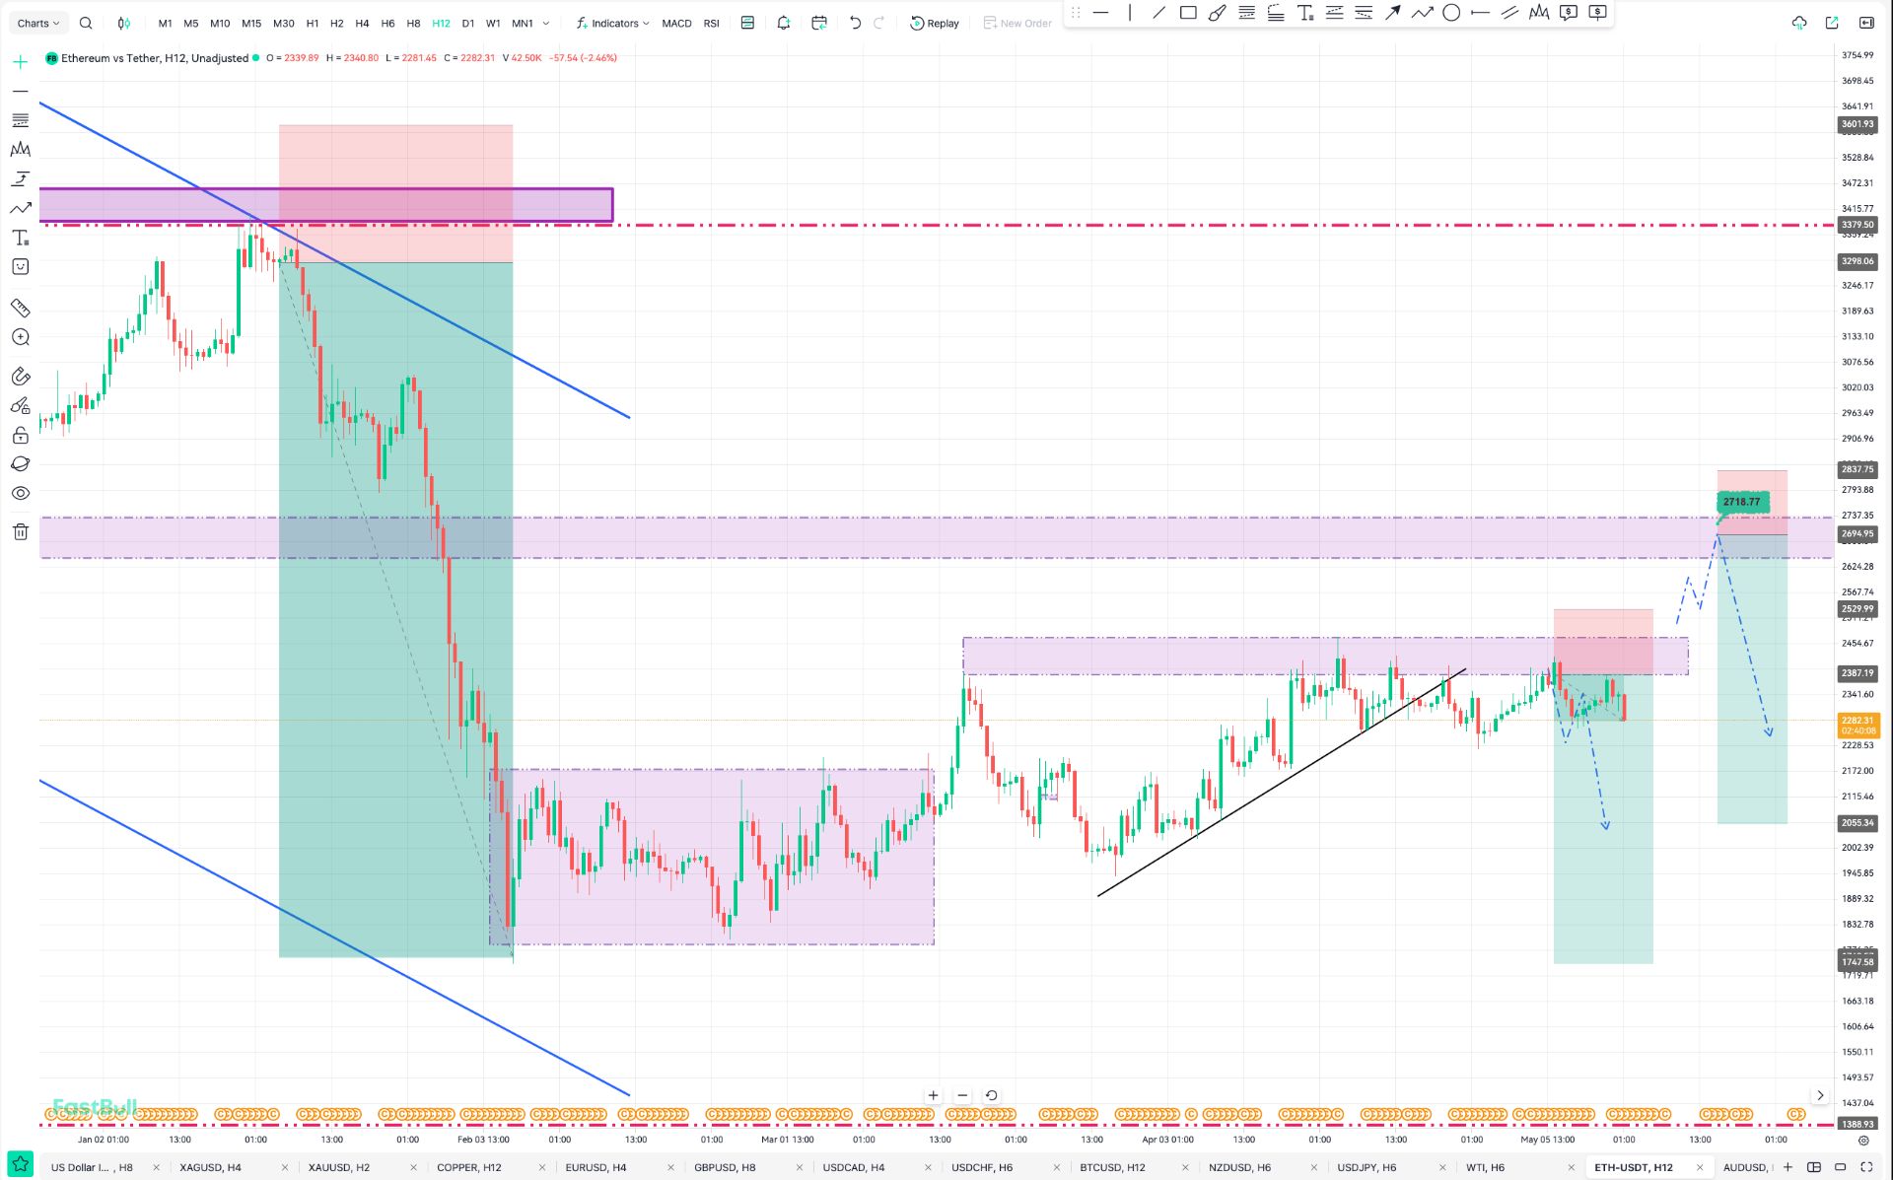Open the Charts dropdown
This screenshot has width=1893, height=1180.
38,23
